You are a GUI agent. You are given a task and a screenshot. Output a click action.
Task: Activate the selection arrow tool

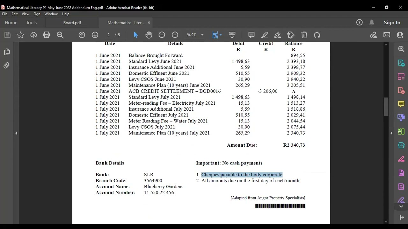pyautogui.click(x=135, y=35)
